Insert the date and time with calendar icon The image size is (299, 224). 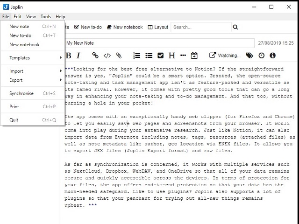[x=194, y=56]
